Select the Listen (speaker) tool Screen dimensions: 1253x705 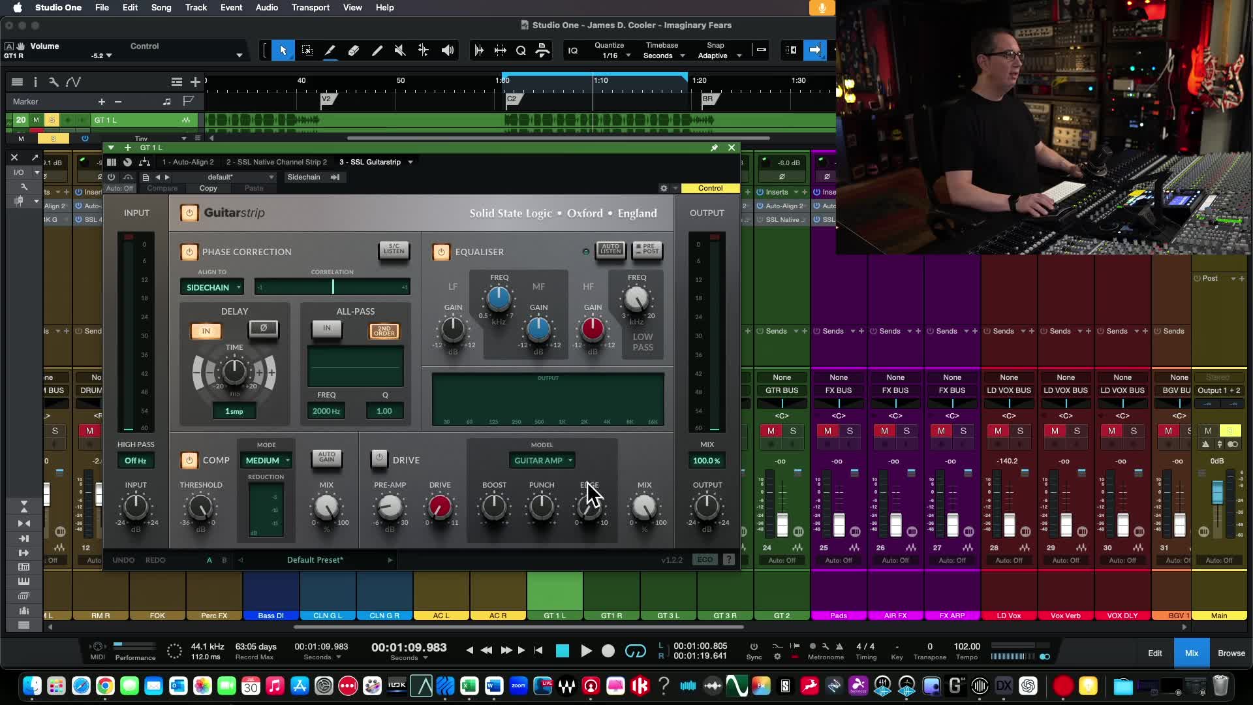(x=448, y=50)
